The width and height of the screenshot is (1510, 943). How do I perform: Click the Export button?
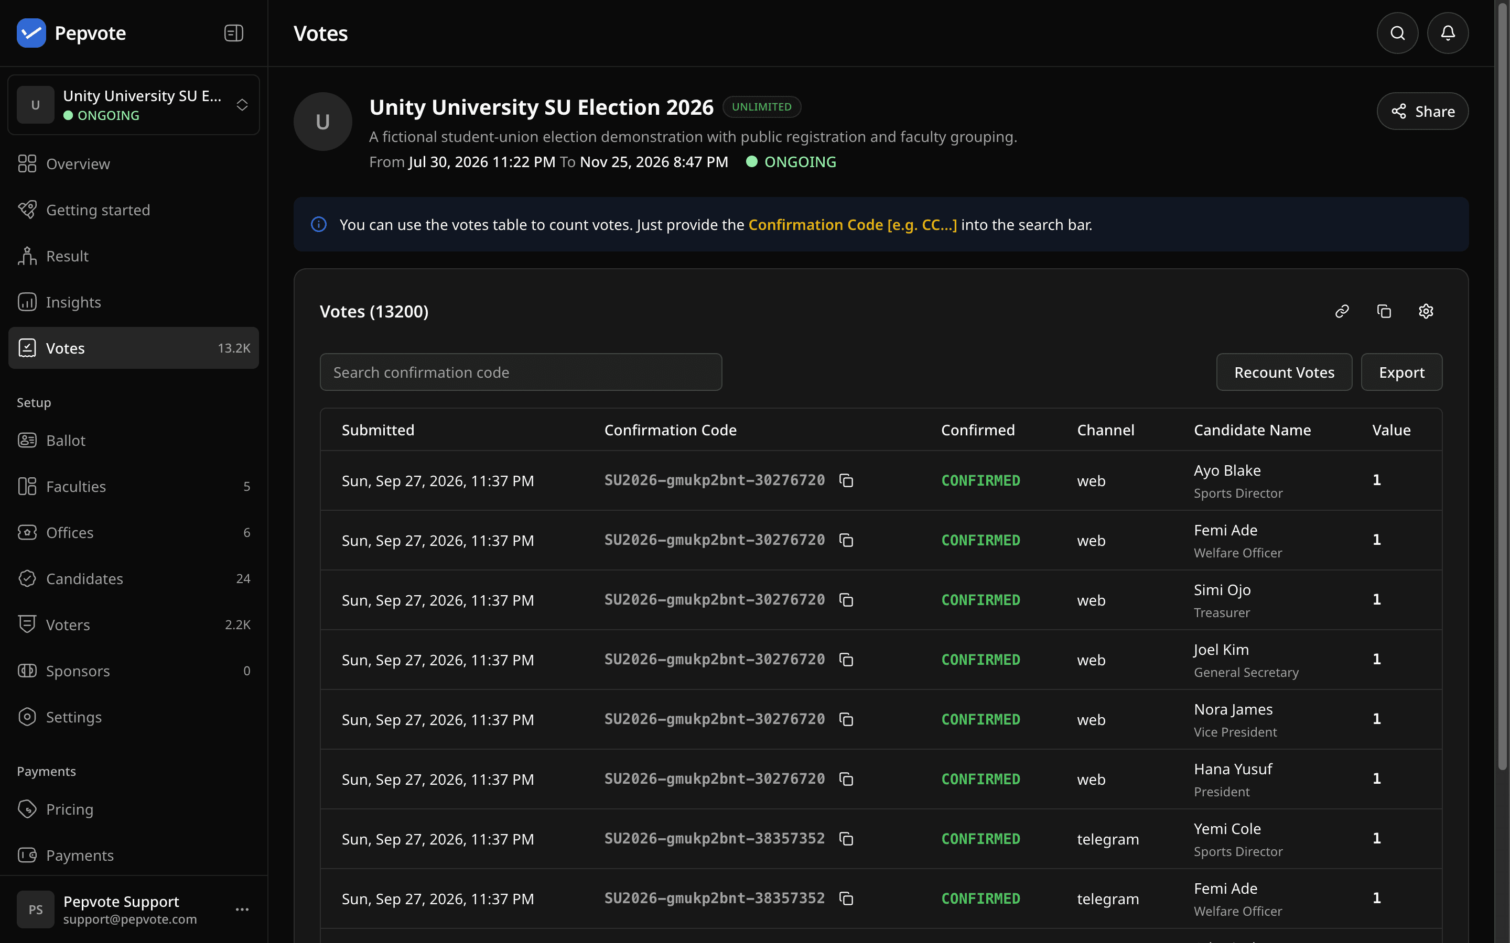(x=1401, y=372)
